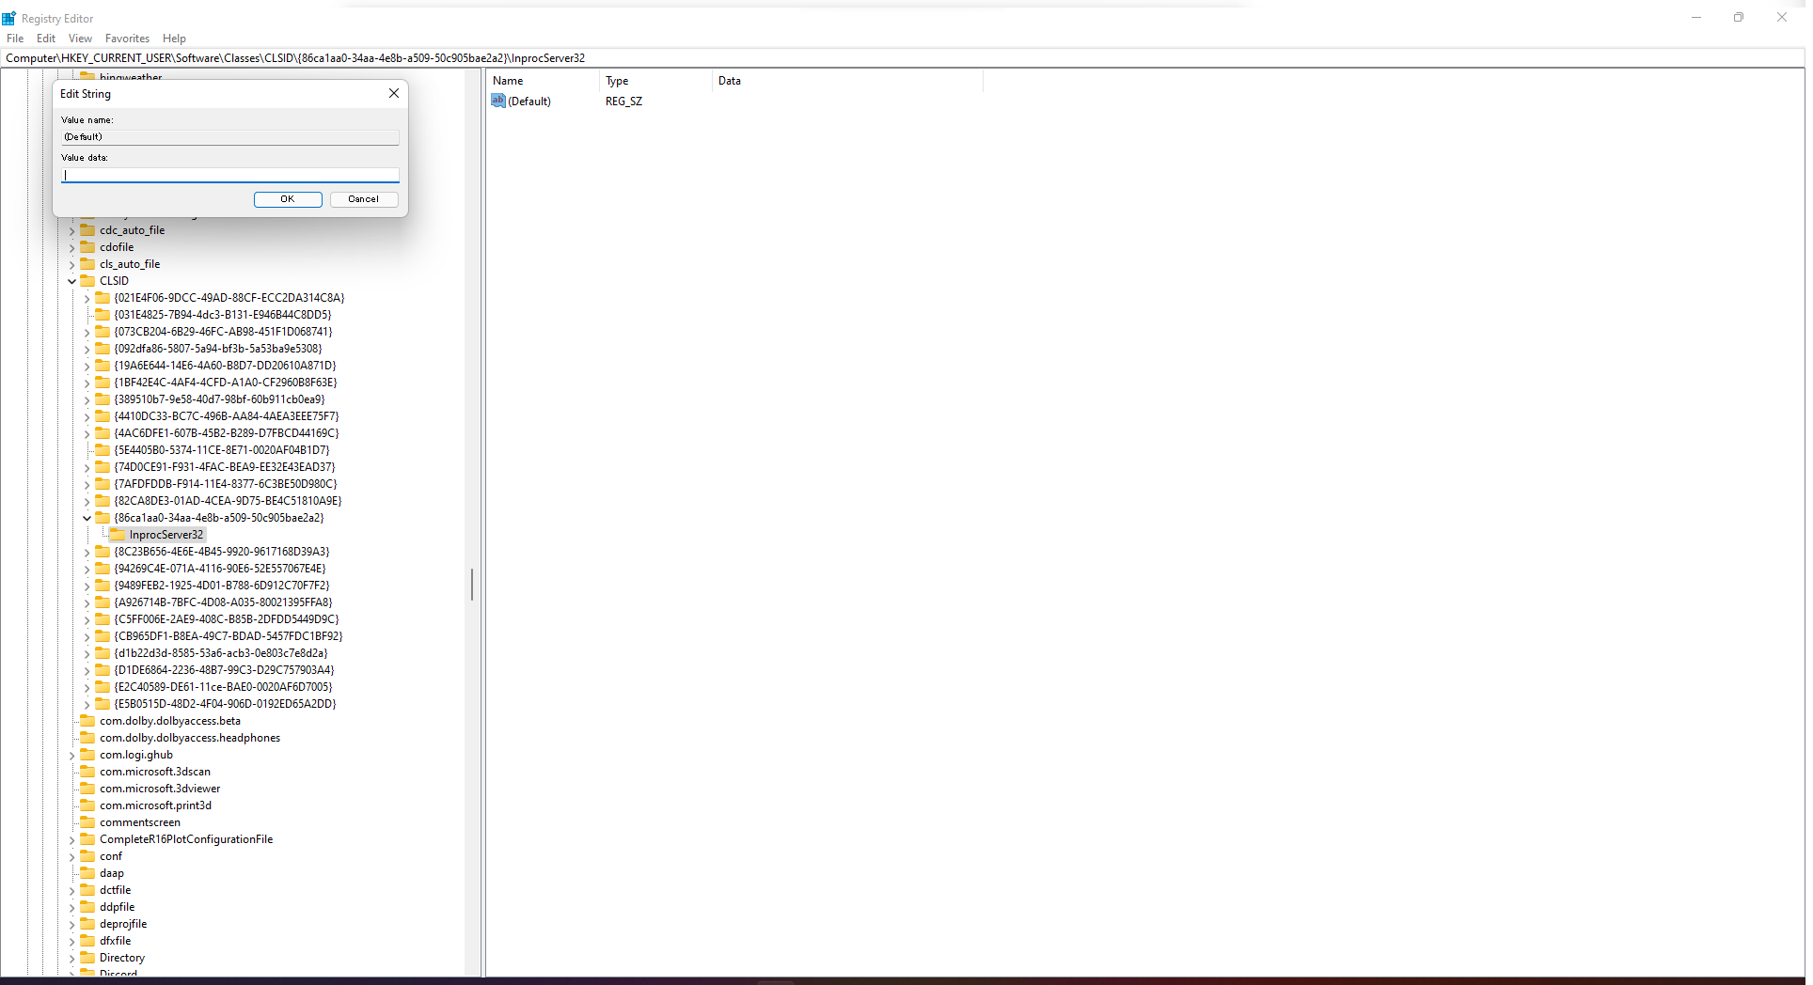Select the {D1DE6864-2236-48B7-99C3-D29C757903A4} key
The height and width of the screenshot is (985, 1813).
click(x=224, y=670)
